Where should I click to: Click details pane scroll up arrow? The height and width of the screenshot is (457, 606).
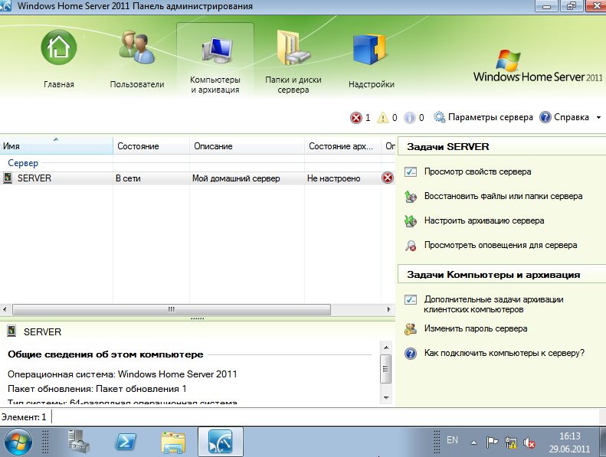pos(386,348)
